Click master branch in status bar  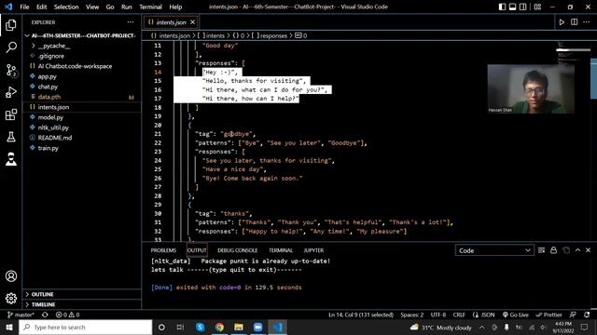coord(21,315)
